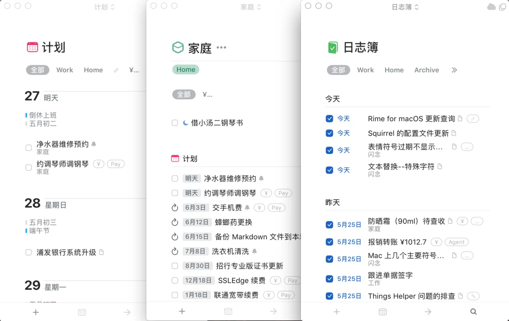509x321 pixels.
Task: Click the cloud sync icon
Action: coord(491,7)
